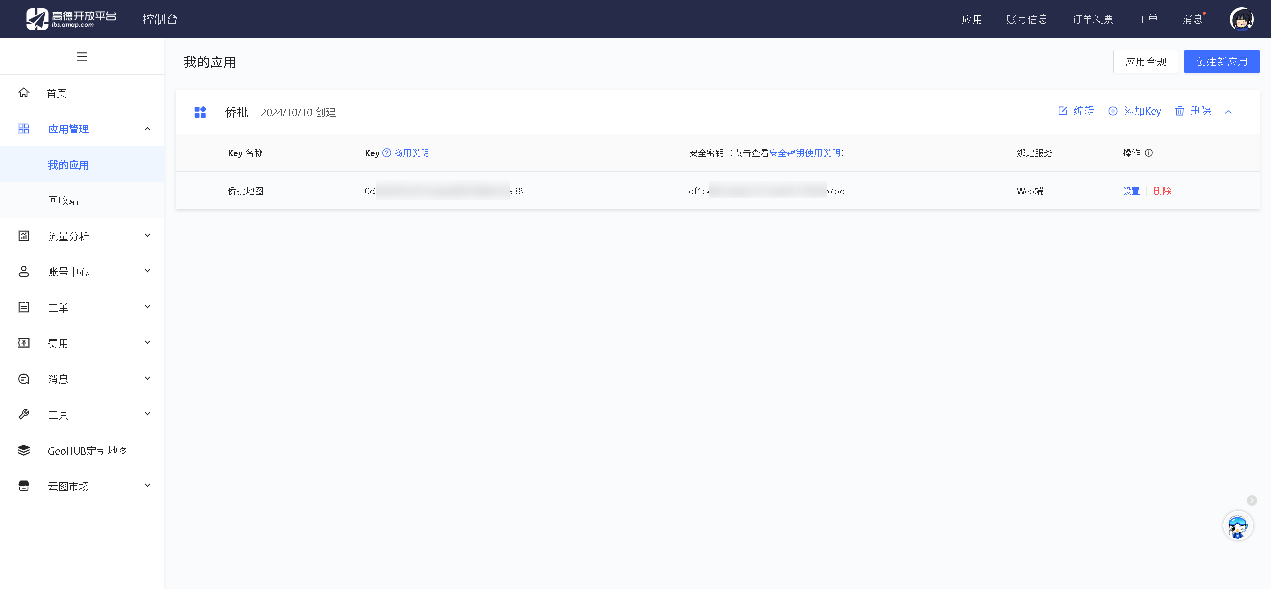The width and height of the screenshot is (1271, 589).
Task: Open GeoHUB定制地图 via layers icon
Action: pos(23,450)
